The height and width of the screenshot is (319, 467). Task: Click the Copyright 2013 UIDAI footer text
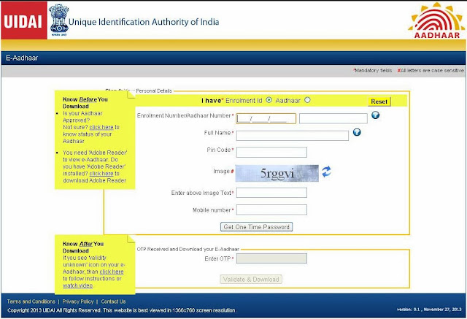tap(122, 310)
